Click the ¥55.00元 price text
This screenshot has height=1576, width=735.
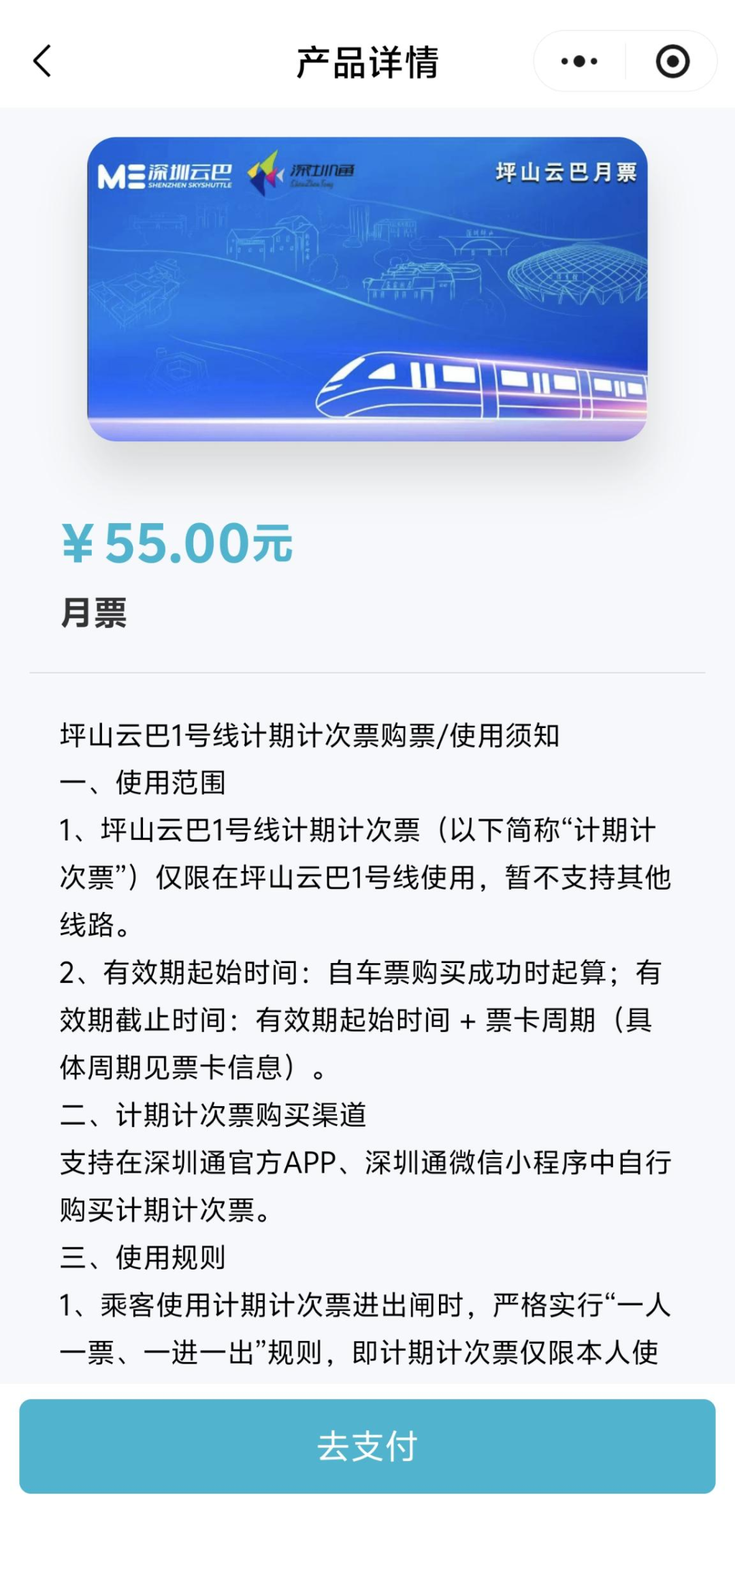coord(177,543)
